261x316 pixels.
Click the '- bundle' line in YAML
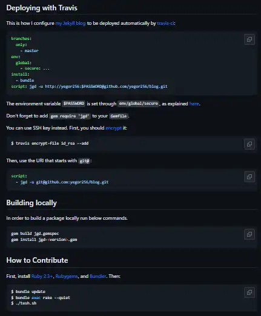(25, 81)
